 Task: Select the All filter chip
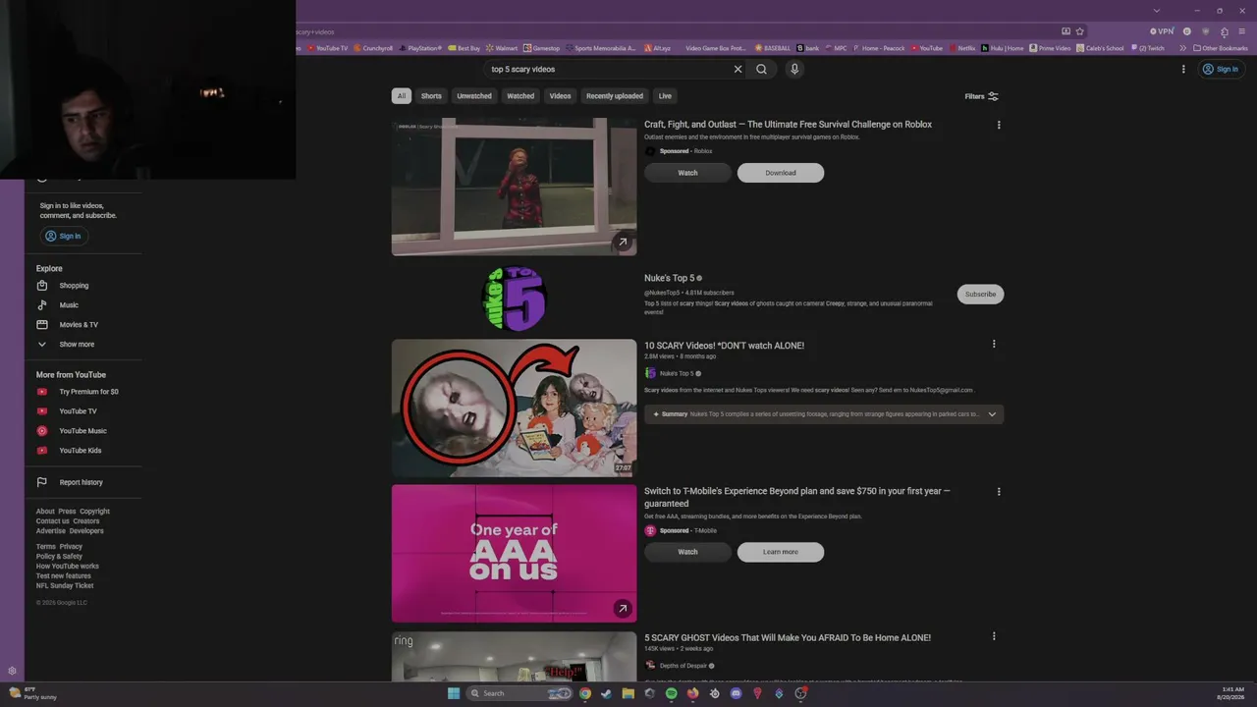click(x=401, y=96)
